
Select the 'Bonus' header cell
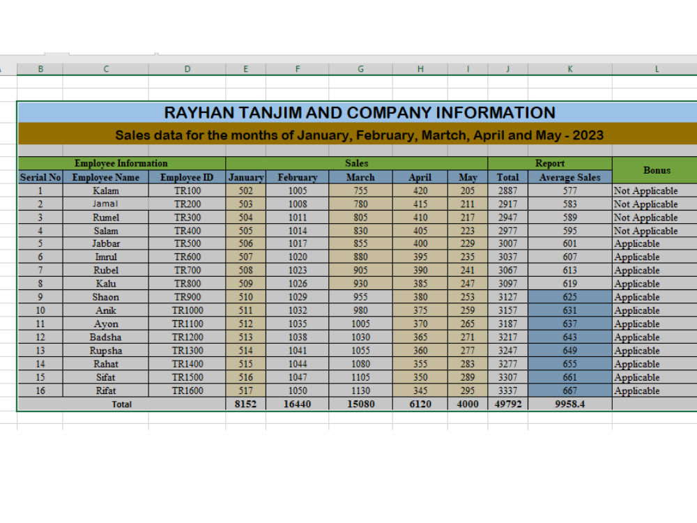(x=654, y=170)
